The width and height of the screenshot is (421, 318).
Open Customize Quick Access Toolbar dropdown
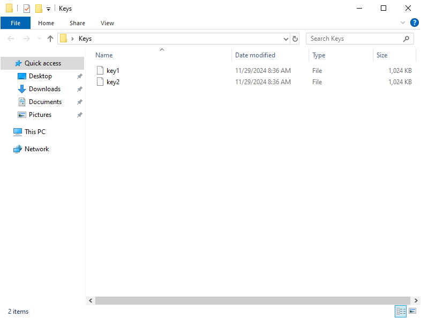coord(48,9)
